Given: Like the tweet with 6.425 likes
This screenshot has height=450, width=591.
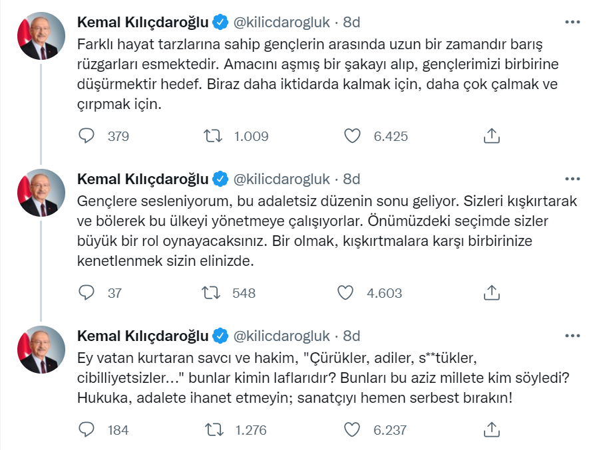Looking at the screenshot, I should (x=352, y=136).
